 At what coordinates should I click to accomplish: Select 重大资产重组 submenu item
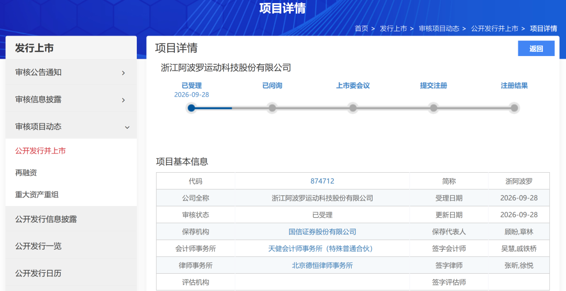[x=37, y=195]
